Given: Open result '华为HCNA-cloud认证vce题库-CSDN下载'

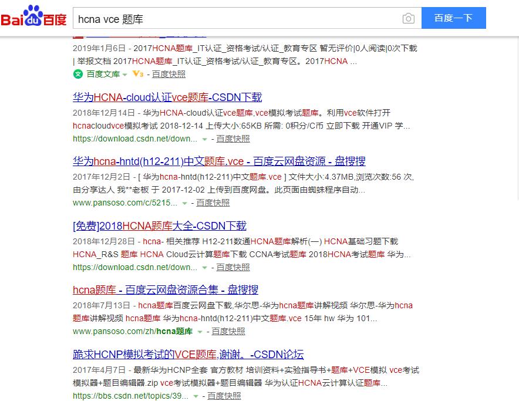Looking at the screenshot, I should click(x=167, y=97).
